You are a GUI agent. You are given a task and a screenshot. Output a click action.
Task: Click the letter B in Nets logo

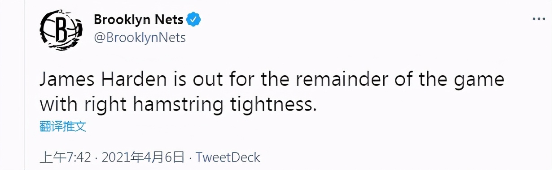pyautogui.click(x=61, y=31)
